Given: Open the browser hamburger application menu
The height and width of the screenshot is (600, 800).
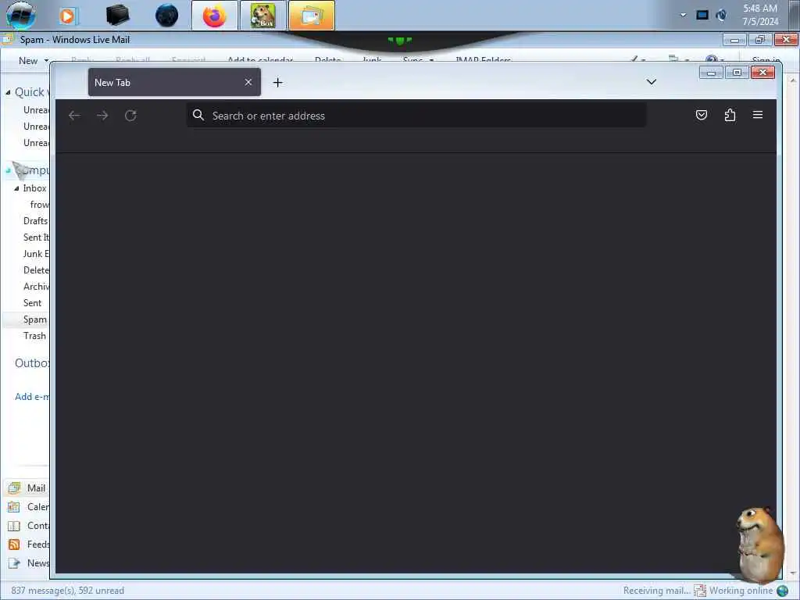Looking at the screenshot, I should click(758, 116).
